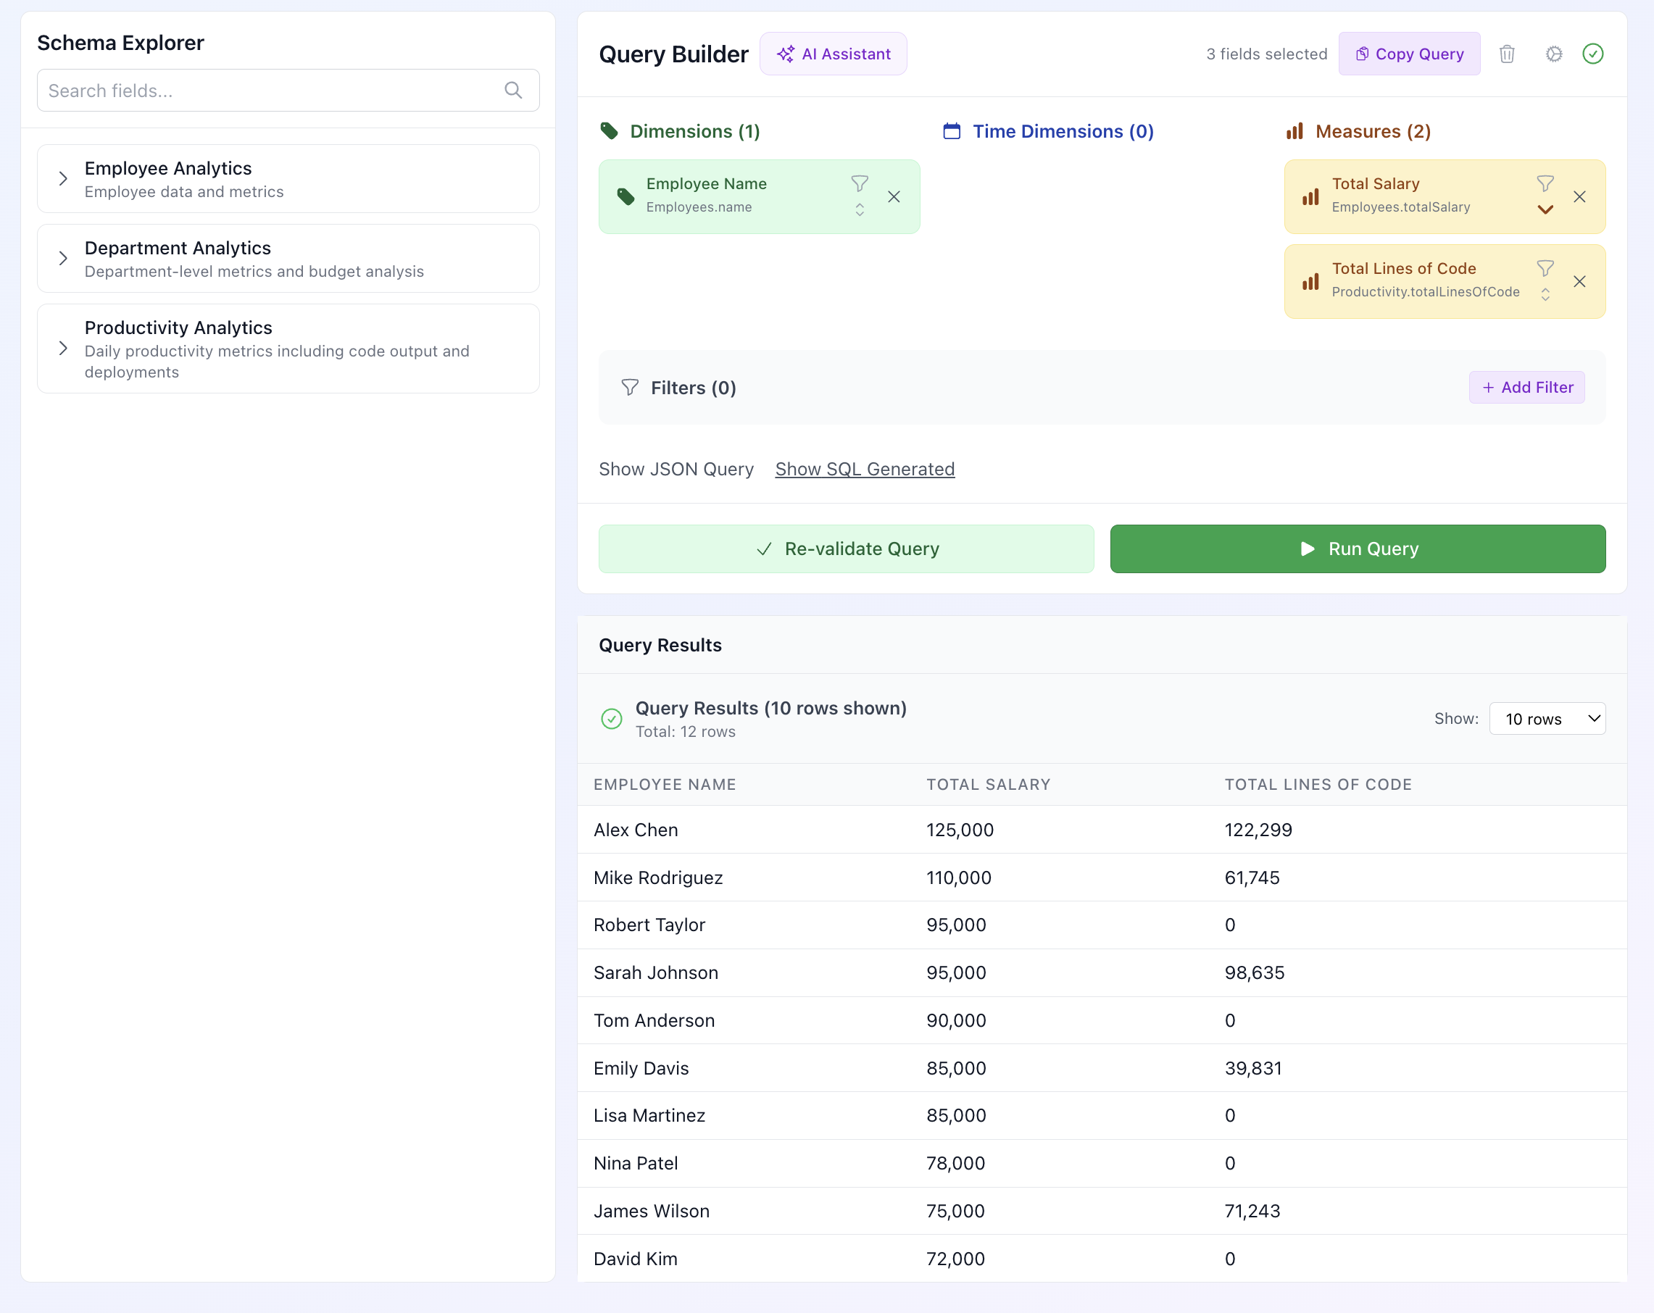Expand Employee Analytics schema group
Screen dimensions: 1654x1313
(x=63, y=179)
